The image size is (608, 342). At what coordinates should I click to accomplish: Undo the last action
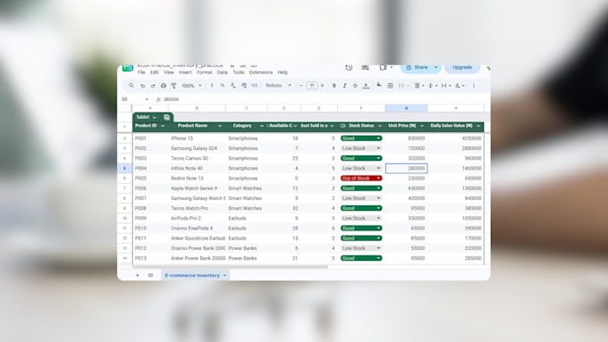[x=143, y=86]
